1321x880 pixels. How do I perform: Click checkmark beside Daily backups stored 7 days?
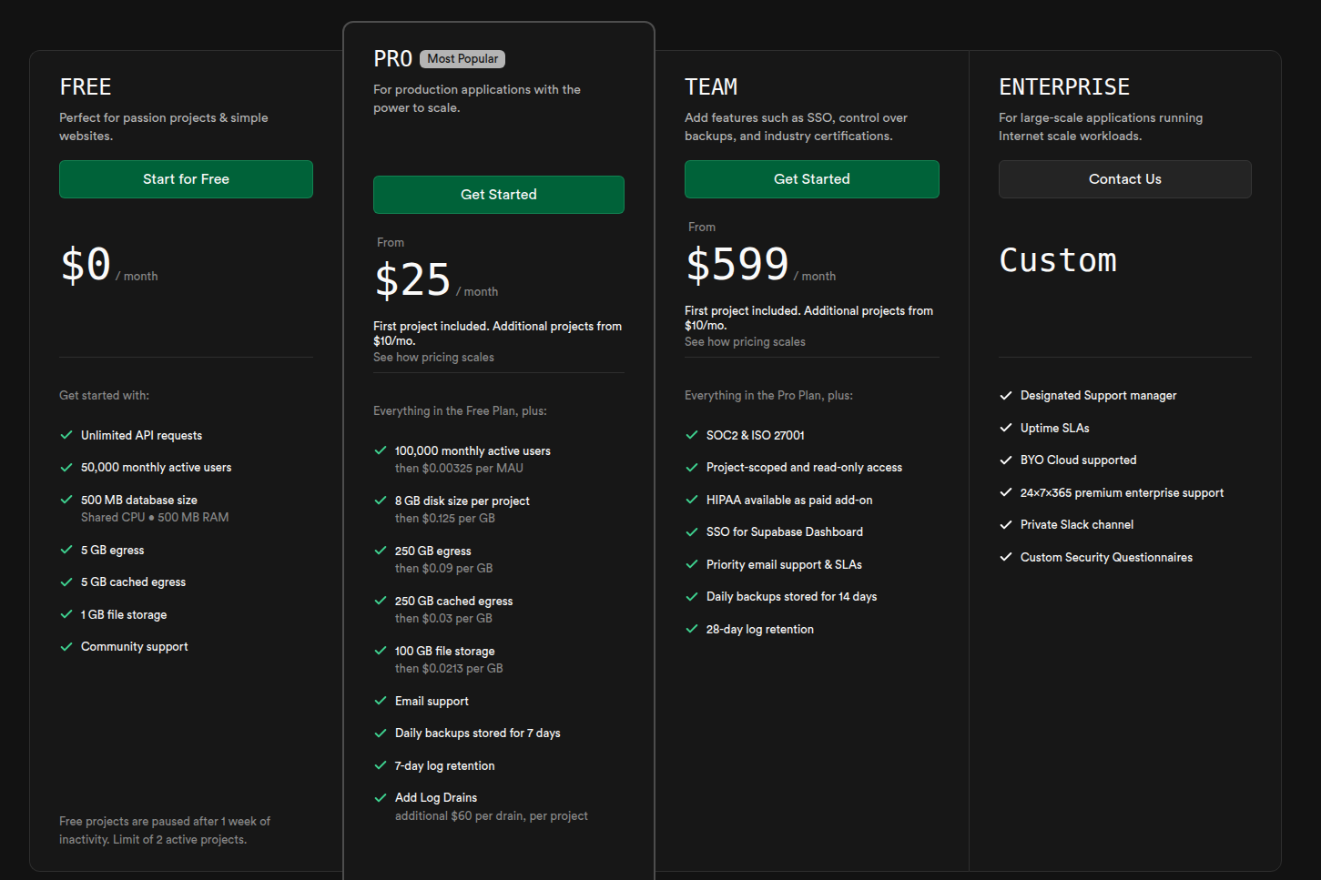(x=381, y=733)
